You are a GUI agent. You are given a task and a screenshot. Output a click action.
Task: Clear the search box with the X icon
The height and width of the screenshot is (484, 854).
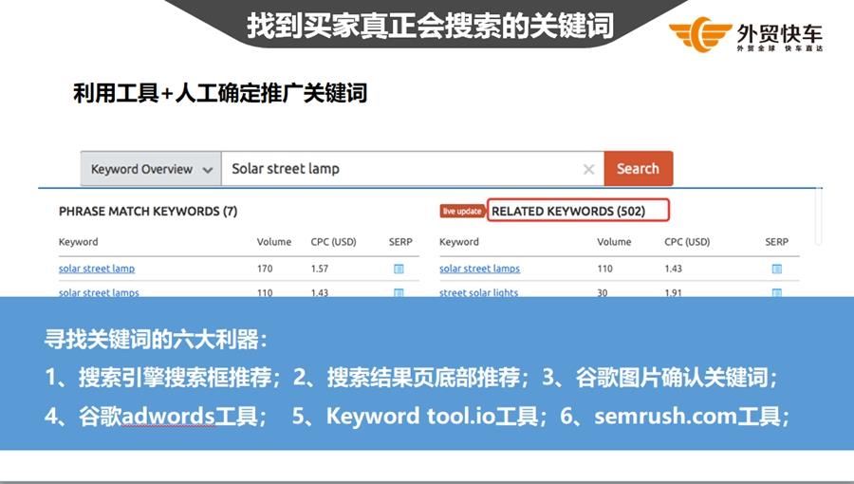588,170
